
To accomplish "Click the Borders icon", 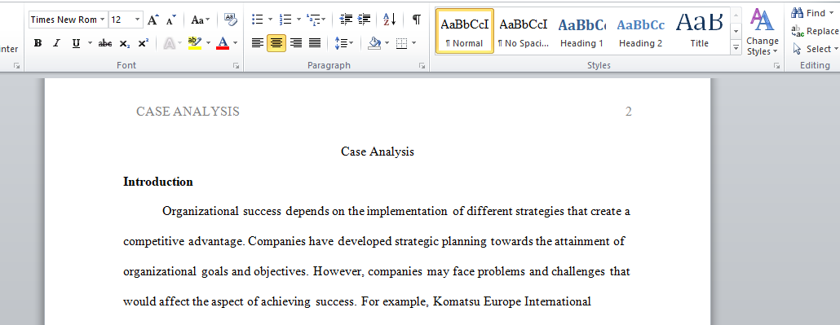I will [x=402, y=43].
